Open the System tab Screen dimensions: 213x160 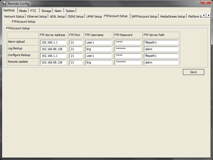pos(70,11)
